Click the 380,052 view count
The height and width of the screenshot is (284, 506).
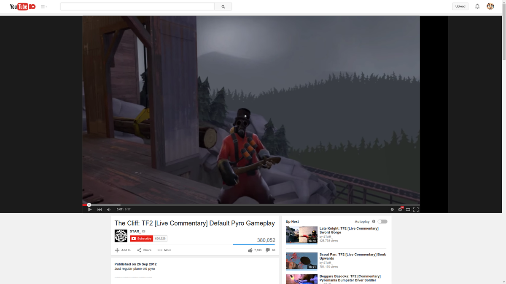(x=266, y=240)
